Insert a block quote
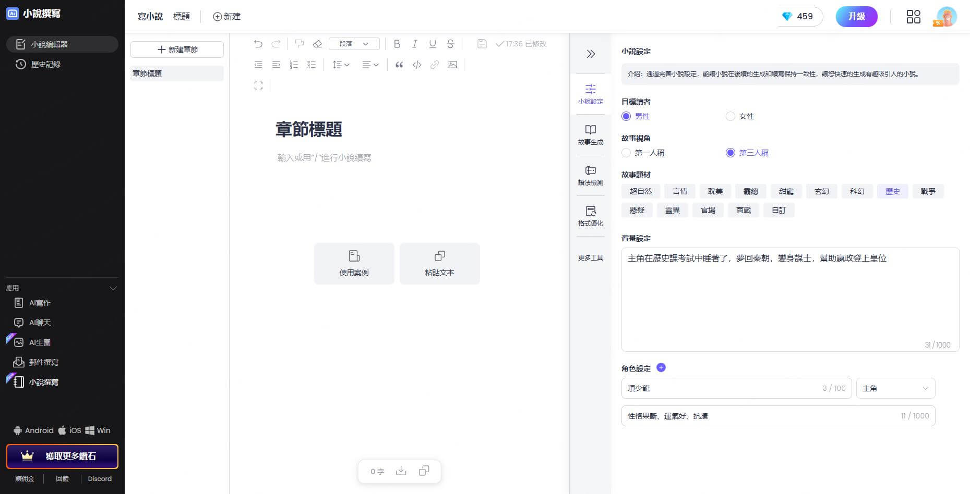 point(399,65)
